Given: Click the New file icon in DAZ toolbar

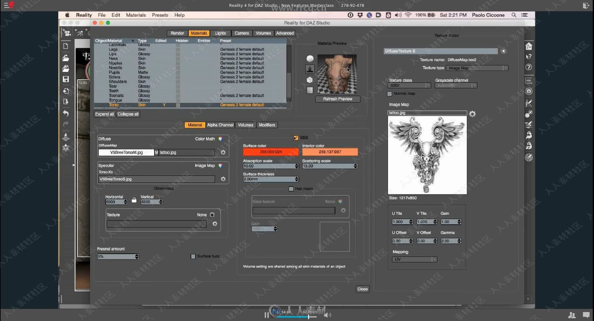Looking at the screenshot, I should (66, 46).
